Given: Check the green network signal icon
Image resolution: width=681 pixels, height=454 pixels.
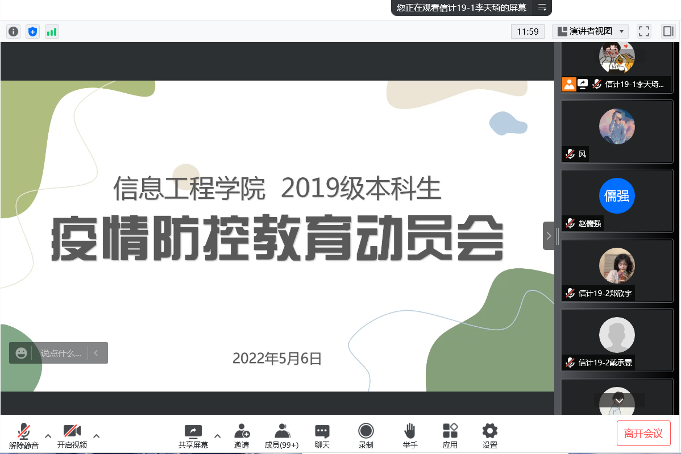Looking at the screenshot, I should (52, 32).
